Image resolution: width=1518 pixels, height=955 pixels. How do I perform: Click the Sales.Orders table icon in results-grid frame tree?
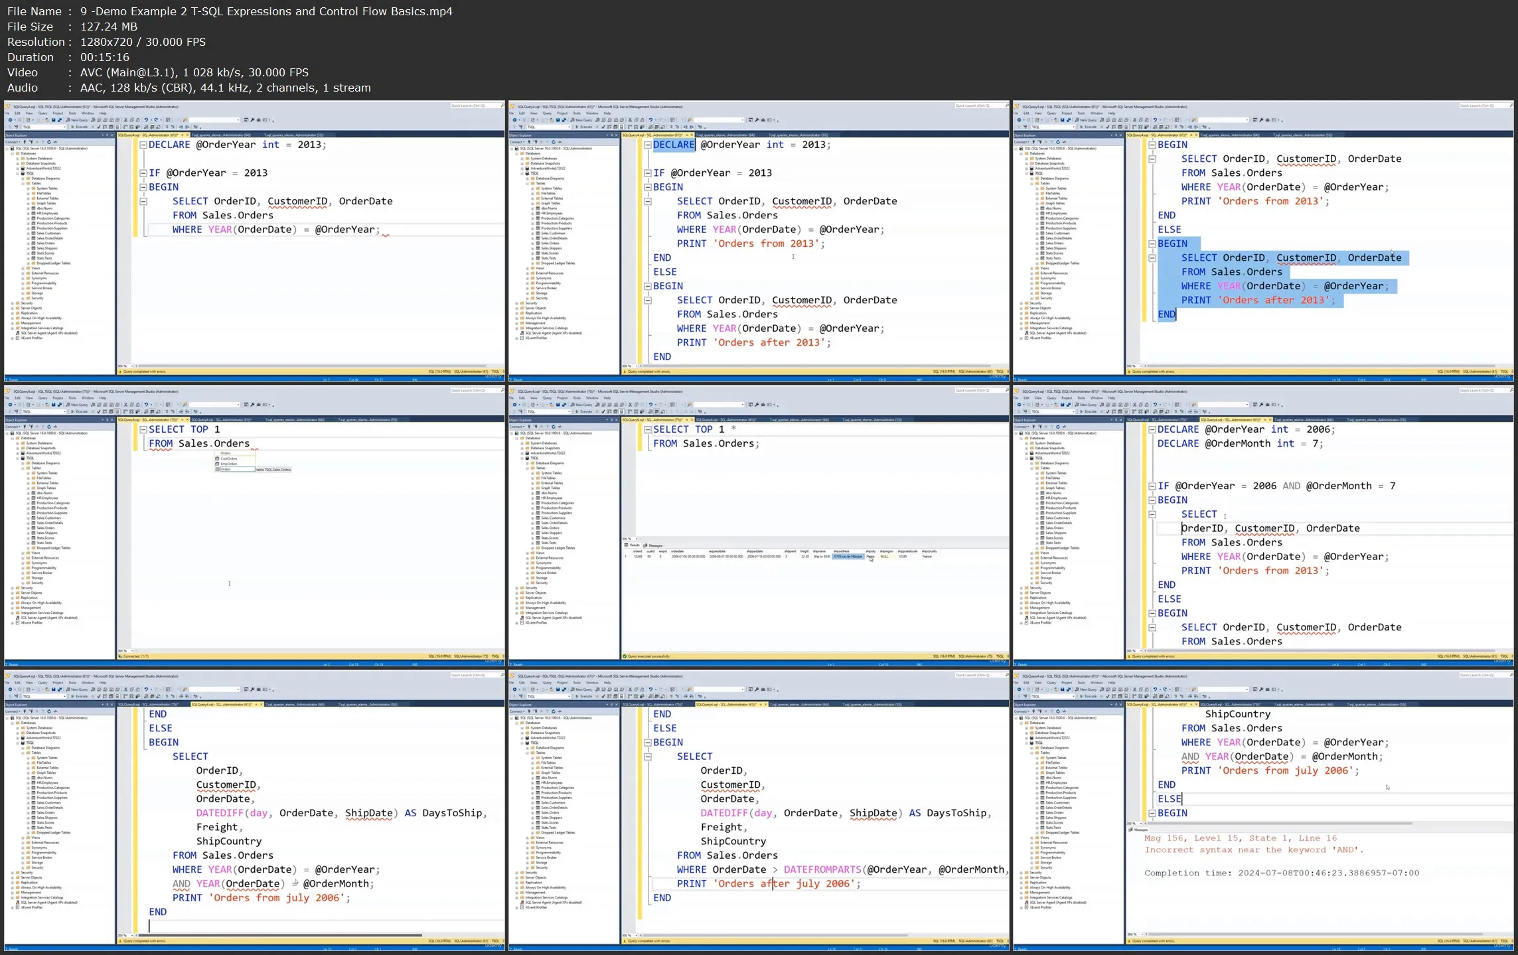(x=538, y=528)
